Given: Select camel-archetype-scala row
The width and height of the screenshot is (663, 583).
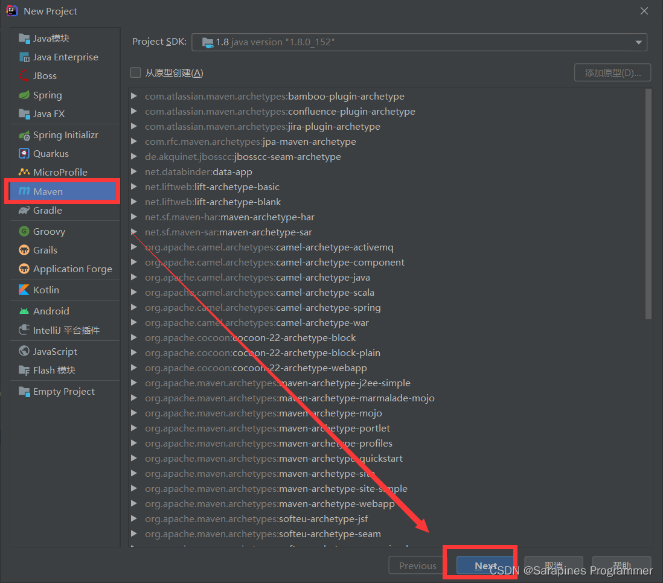Looking at the screenshot, I should [x=387, y=293].
